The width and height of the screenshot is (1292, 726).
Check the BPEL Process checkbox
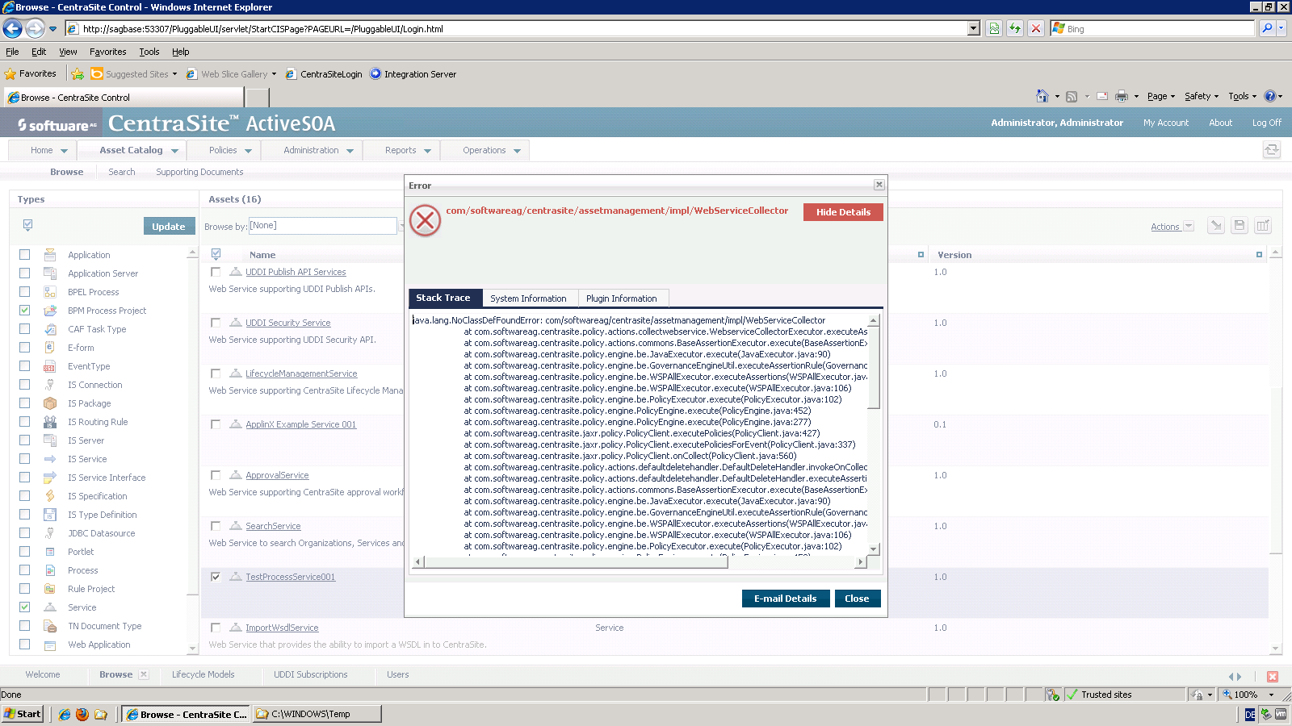pyautogui.click(x=25, y=292)
